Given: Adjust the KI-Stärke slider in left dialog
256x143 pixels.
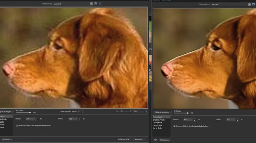Looking at the screenshot, I should coord(30,112).
